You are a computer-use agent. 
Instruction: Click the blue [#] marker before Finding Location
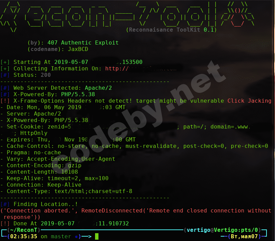pyautogui.click(x=5, y=204)
